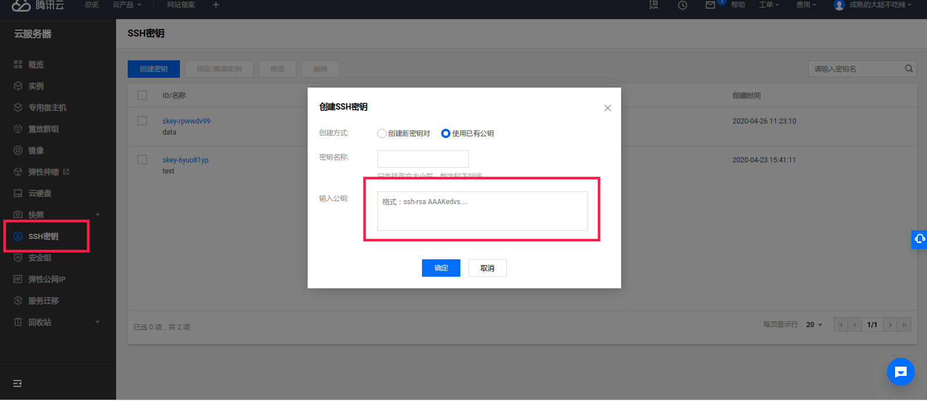Viewport: 927px width, 402px height.
Task: Focus the 请输入密钥名 search field
Action: pos(856,69)
